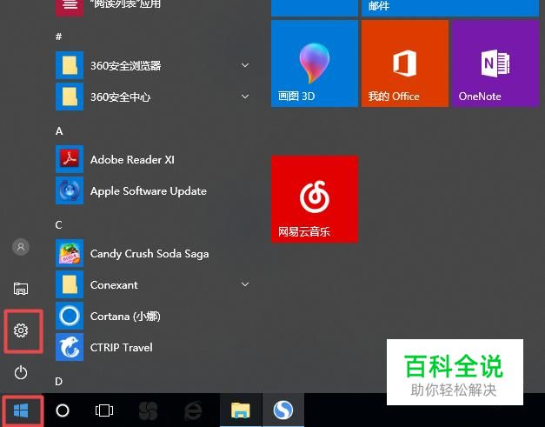Open the 网易云音乐 tile
Viewport: 545px width, 427px height.
tap(315, 199)
